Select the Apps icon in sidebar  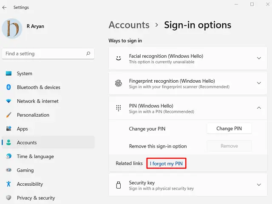click(x=8, y=129)
